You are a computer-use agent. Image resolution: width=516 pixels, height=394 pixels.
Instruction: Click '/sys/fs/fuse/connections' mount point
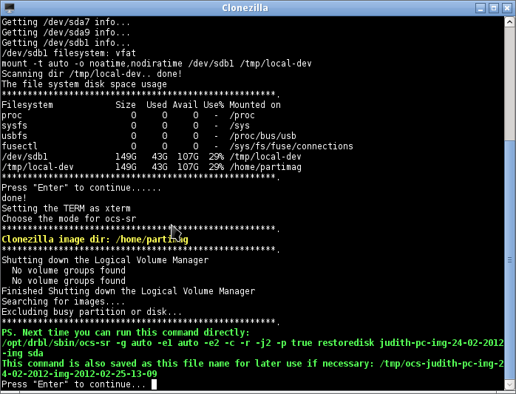291,146
